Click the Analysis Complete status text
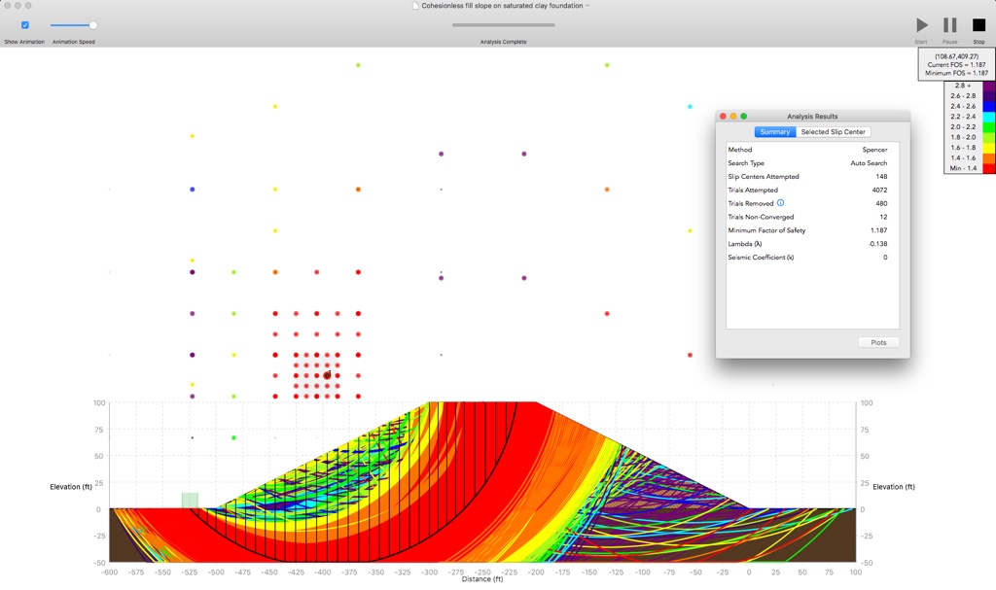The image size is (996, 590). (x=503, y=42)
